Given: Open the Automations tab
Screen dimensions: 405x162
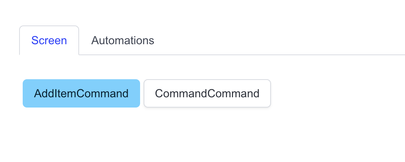Looking at the screenshot, I should point(123,40).
